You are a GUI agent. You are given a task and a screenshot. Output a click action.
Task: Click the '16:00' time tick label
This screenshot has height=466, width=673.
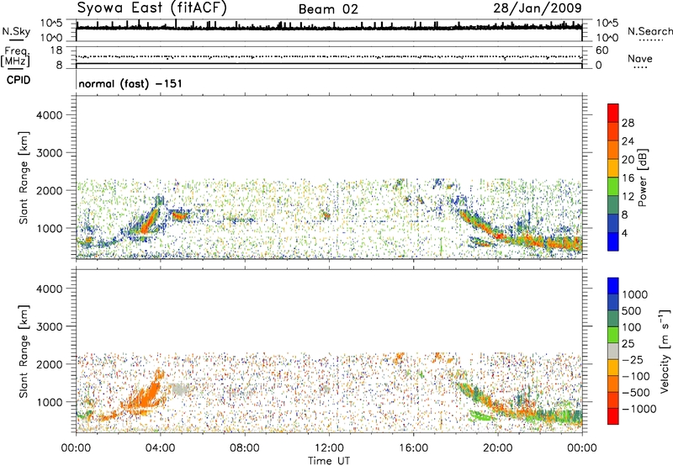pyautogui.click(x=413, y=447)
